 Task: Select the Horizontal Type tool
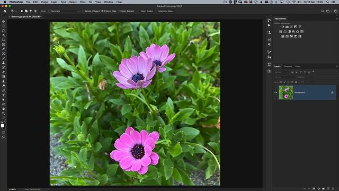[4, 95]
